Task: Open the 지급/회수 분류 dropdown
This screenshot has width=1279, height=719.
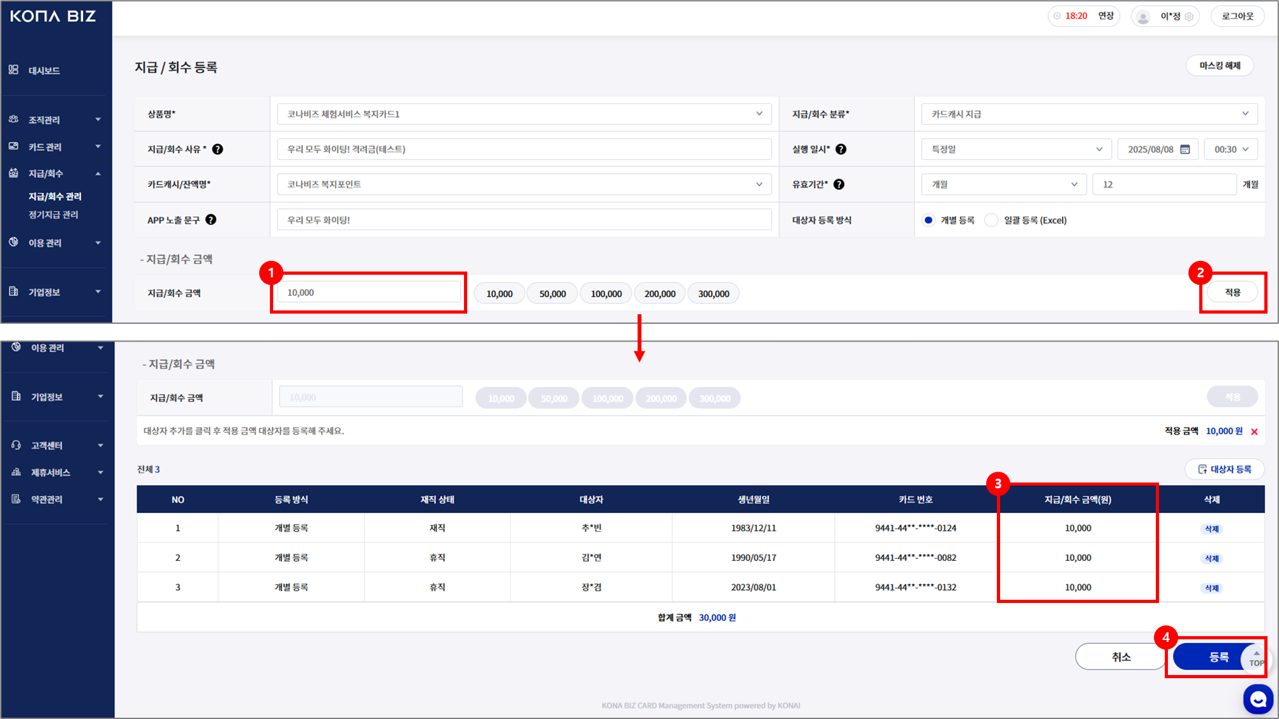Action: pyautogui.click(x=1089, y=114)
